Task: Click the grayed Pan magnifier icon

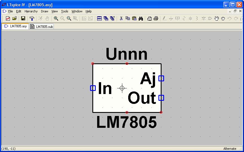Action: click(x=62, y=19)
